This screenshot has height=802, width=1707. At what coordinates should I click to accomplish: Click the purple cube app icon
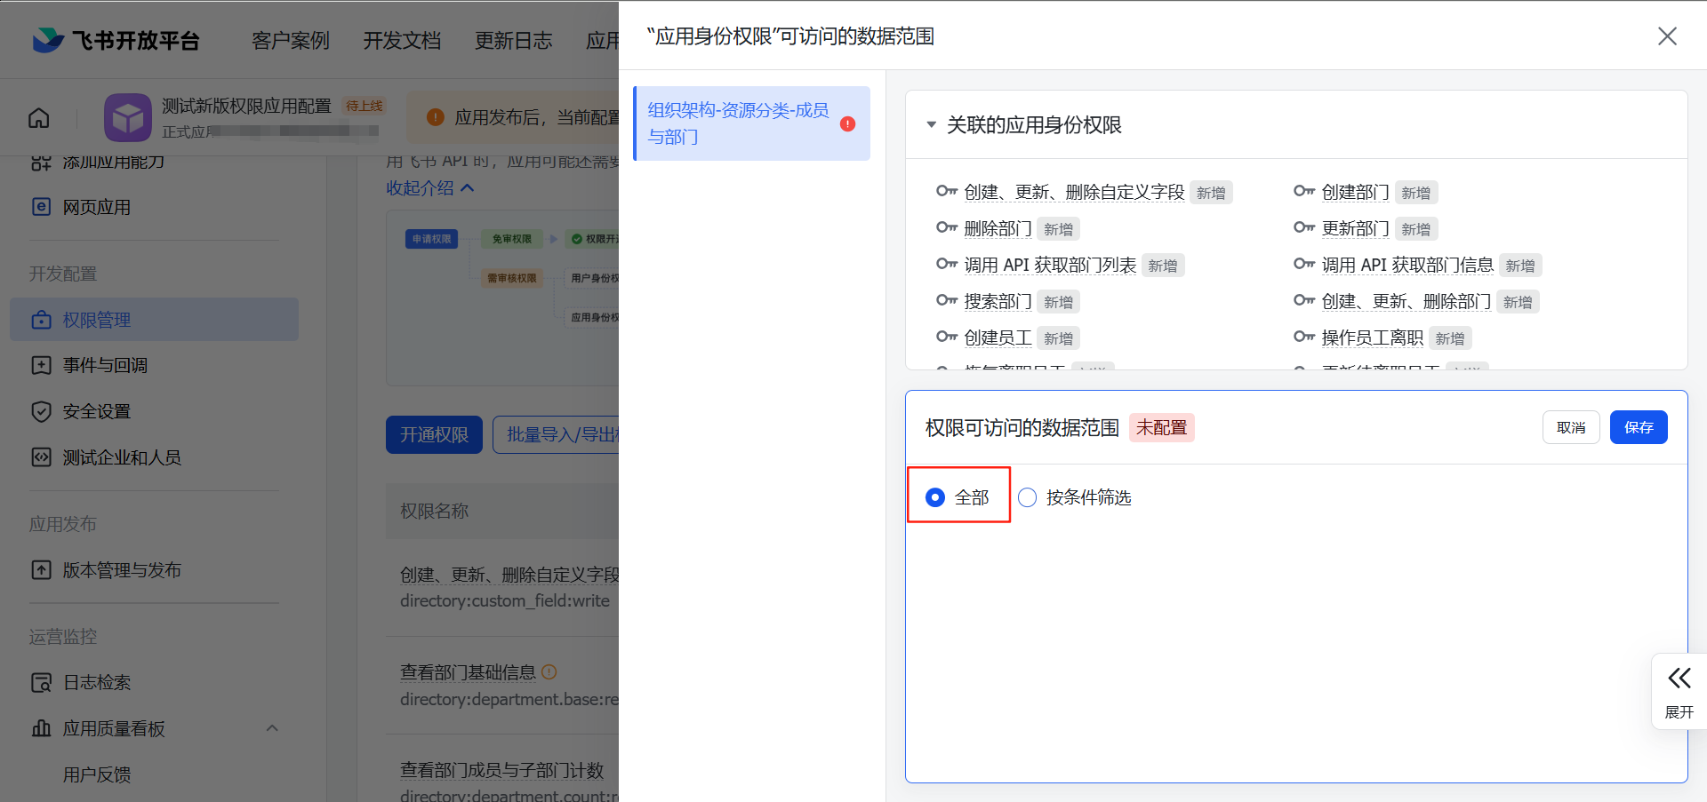click(128, 117)
